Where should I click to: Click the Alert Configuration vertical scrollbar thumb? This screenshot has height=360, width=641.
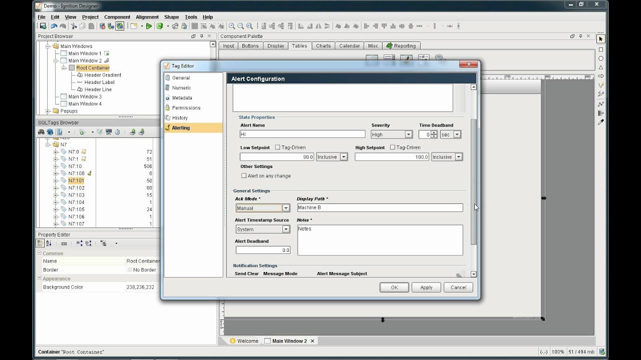coord(474,181)
